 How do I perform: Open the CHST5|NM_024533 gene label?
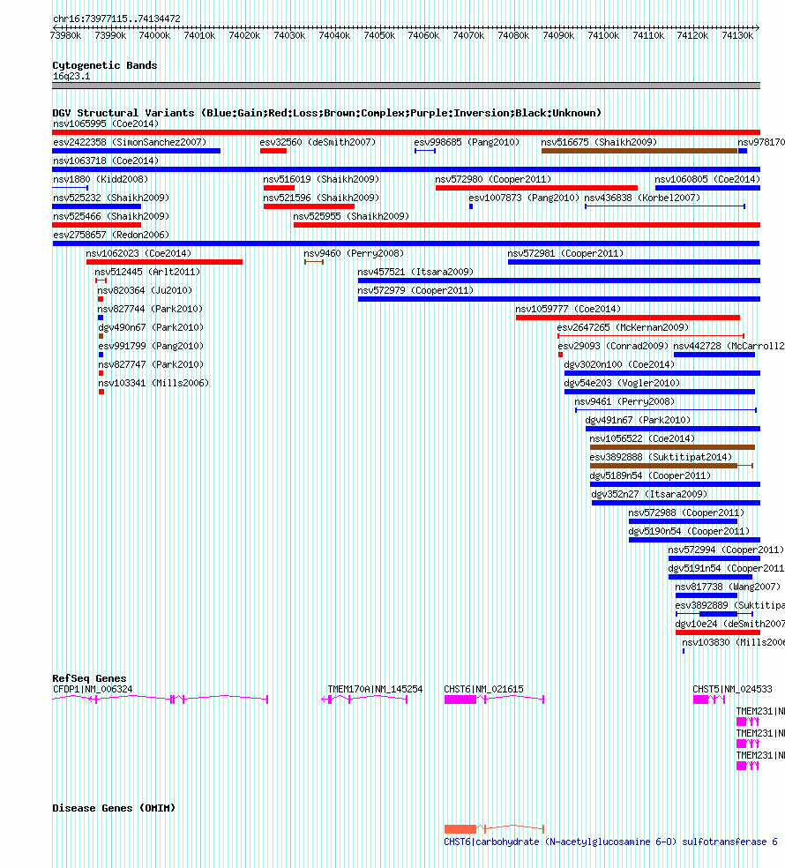[732, 689]
